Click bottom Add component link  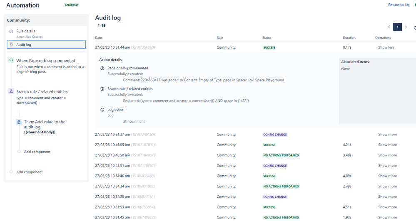pyautogui.click(x=30, y=172)
